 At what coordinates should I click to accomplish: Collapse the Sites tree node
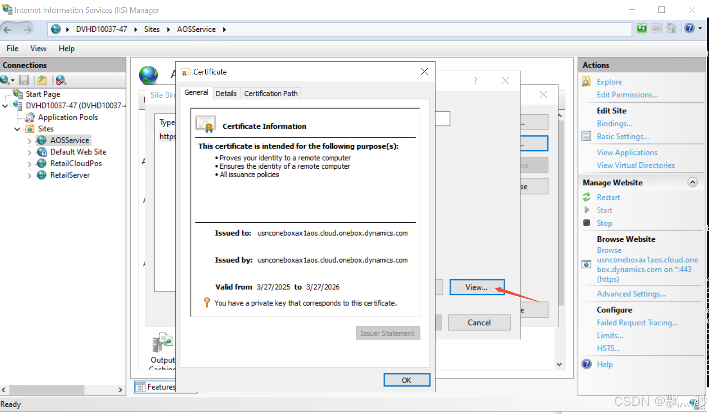(x=17, y=129)
